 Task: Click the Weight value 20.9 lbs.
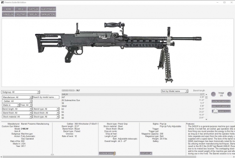163,139
